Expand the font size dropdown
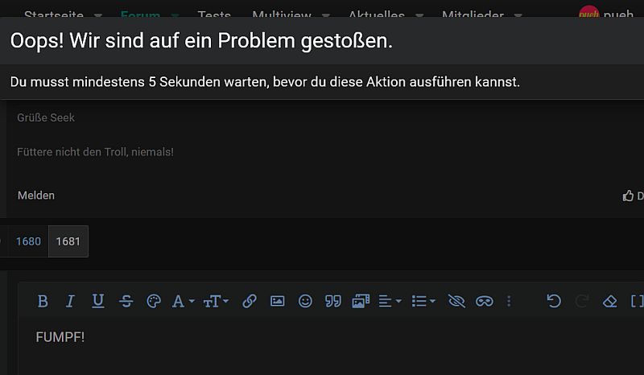Image resolution: width=644 pixels, height=375 pixels. click(x=216, y=301)
